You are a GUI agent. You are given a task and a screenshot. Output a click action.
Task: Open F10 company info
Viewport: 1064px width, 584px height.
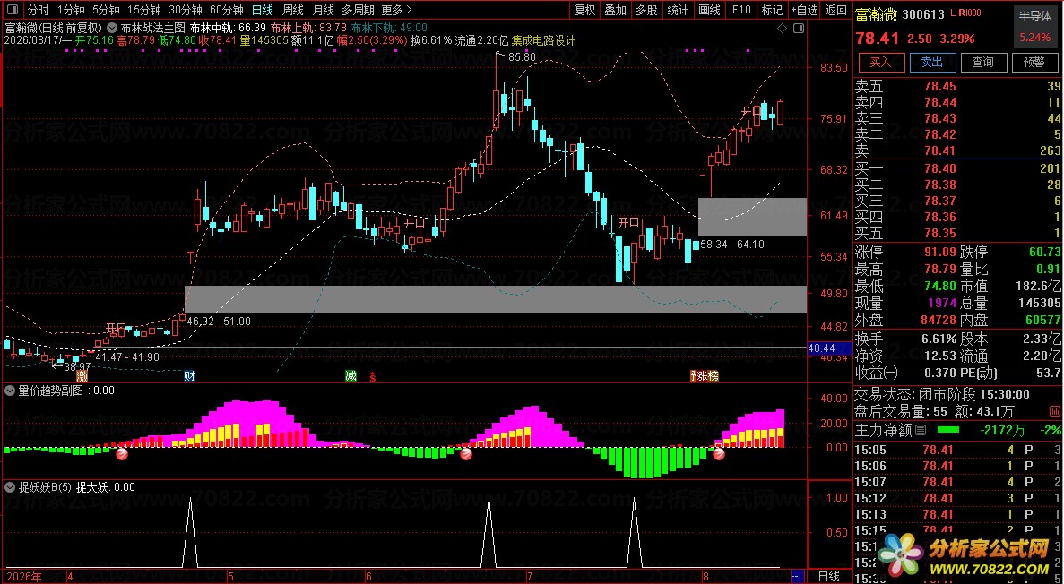pos(741,10)
